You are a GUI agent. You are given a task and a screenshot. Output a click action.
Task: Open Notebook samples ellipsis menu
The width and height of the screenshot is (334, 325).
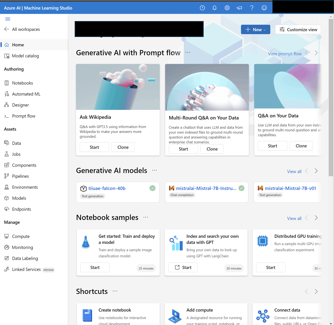tap(146, 217)
